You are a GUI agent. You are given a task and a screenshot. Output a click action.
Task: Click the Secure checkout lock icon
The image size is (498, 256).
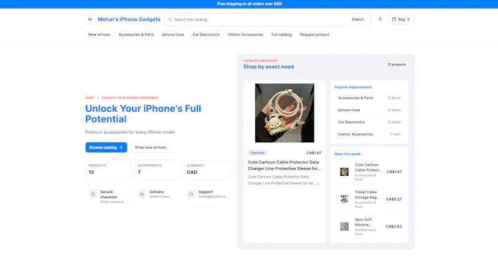[x=93, y=194]
